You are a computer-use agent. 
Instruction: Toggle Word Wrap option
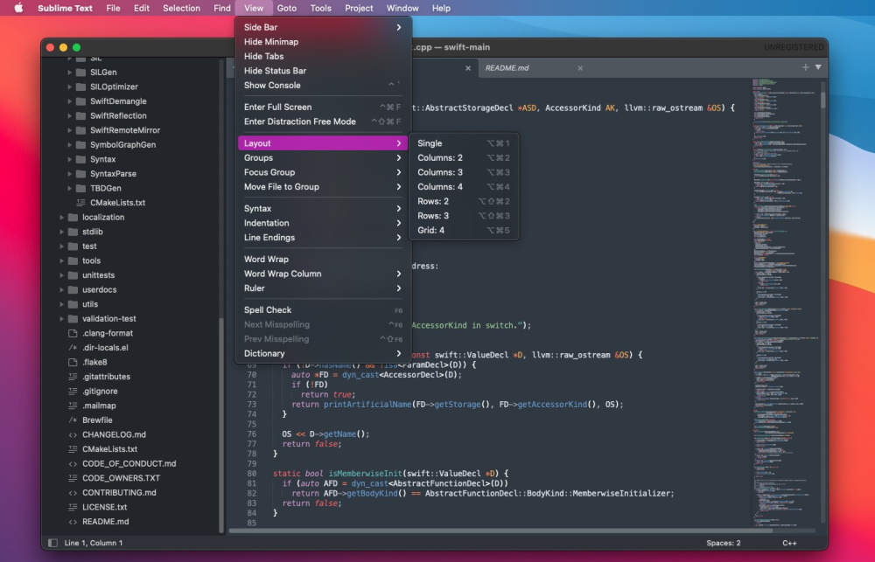coord(323,260)
